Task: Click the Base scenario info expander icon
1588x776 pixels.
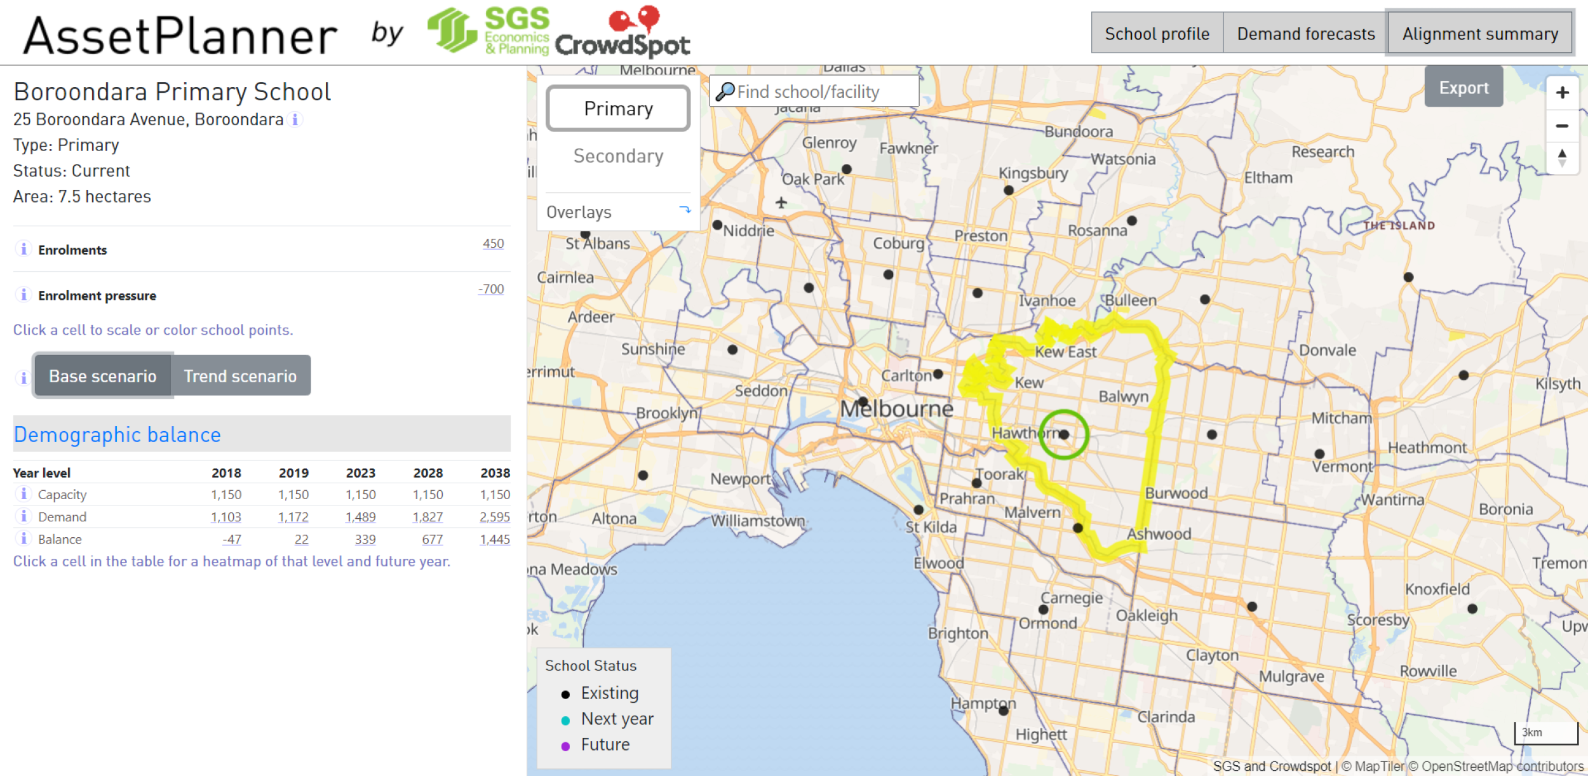Action: pyautogui.click(x=24, y=376)
